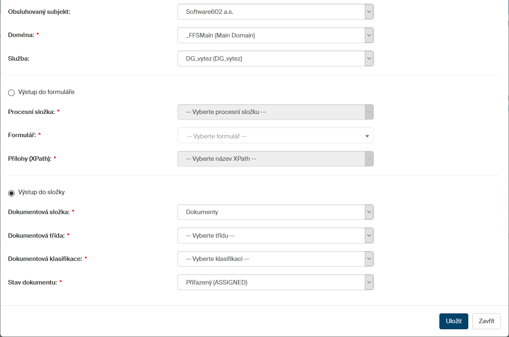Screen dimensions: 509x337
Task: Select the 'Výstup do složky' radio button
Action: [11, 193]
